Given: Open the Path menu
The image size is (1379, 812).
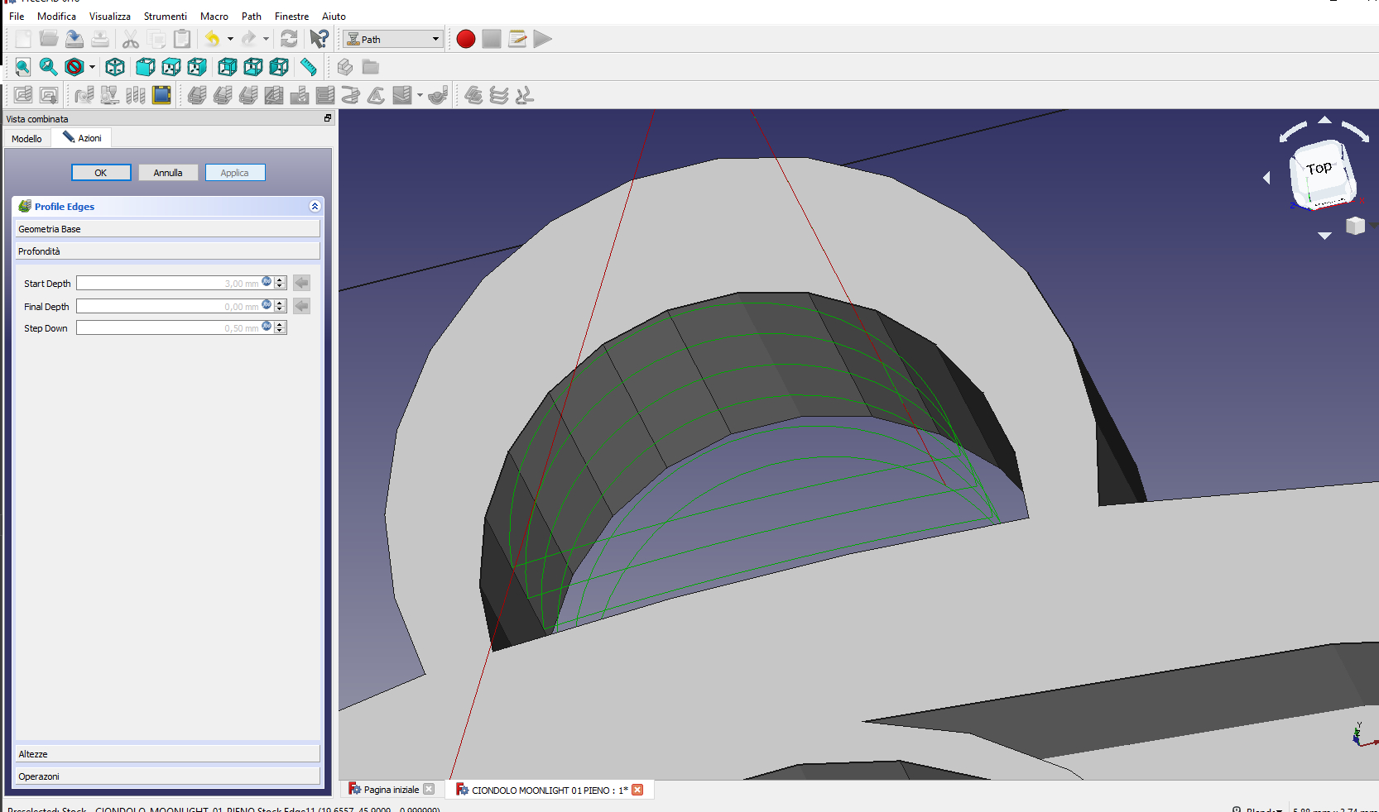Looking at the screenshot, I should pos(252,16).
